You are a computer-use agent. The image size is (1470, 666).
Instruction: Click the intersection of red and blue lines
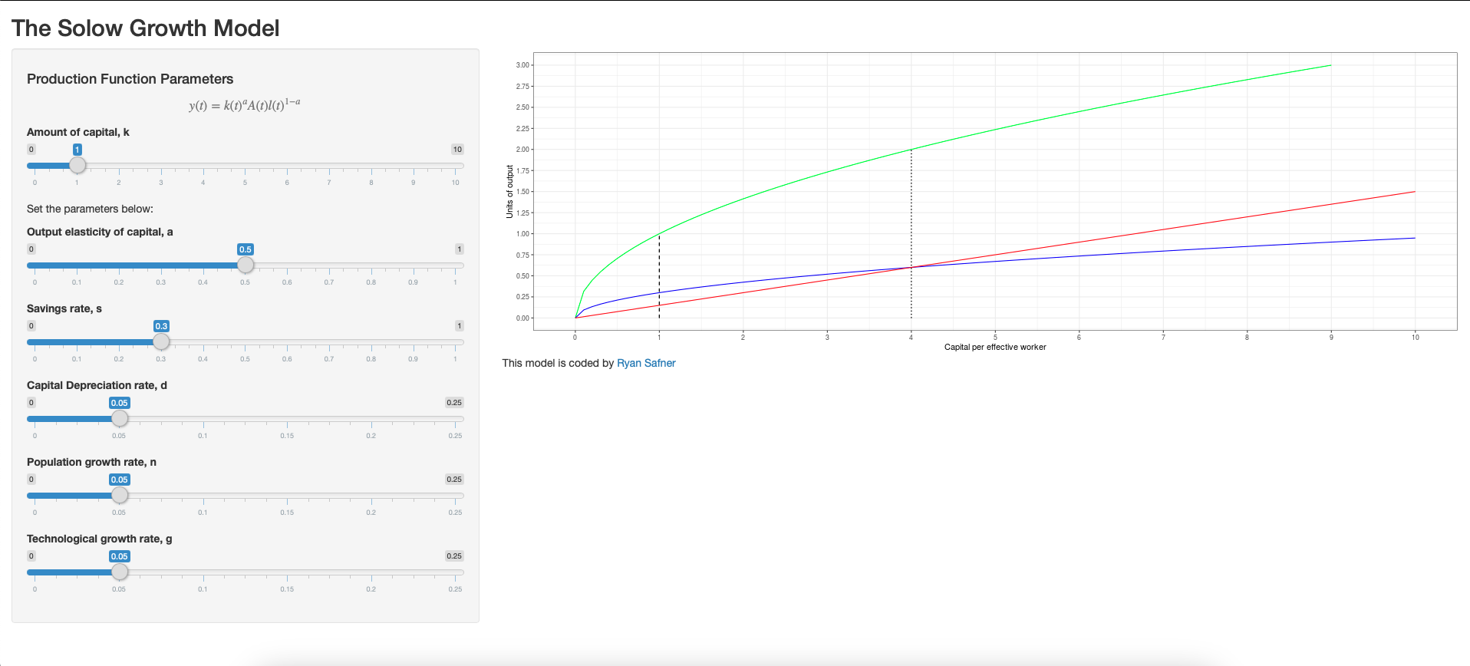tap(911, 267)
